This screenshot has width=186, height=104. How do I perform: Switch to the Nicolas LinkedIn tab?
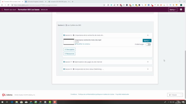coord(35,2)
